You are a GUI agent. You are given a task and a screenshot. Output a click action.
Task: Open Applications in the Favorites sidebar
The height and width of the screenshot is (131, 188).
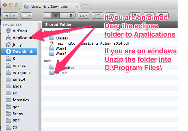24,38
